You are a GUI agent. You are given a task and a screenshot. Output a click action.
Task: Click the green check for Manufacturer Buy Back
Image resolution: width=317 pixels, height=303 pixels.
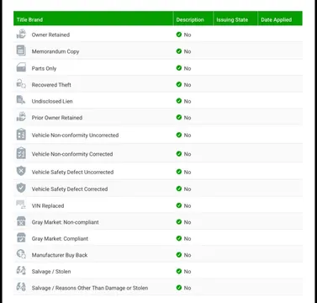[x=179, y=255]
